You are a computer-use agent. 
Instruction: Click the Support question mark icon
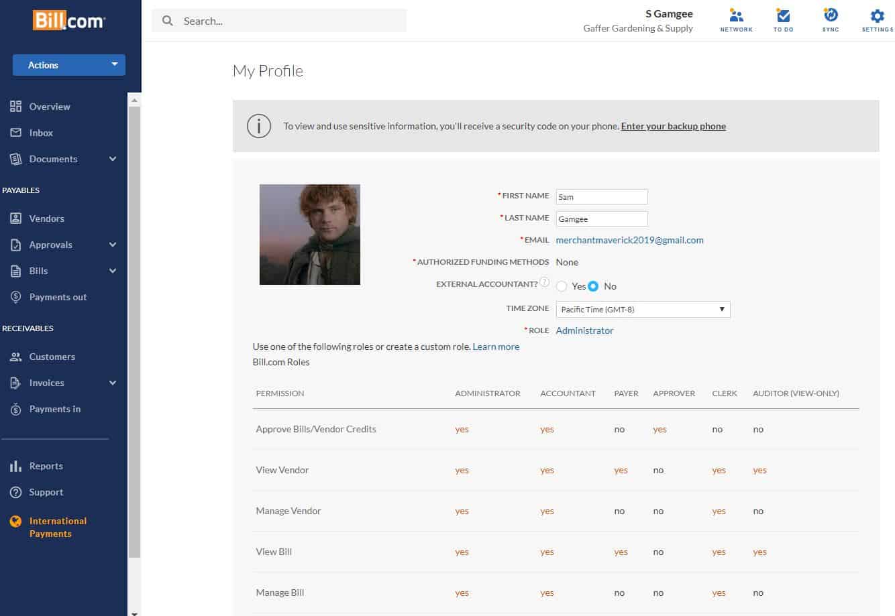click(x=15, y=492)
